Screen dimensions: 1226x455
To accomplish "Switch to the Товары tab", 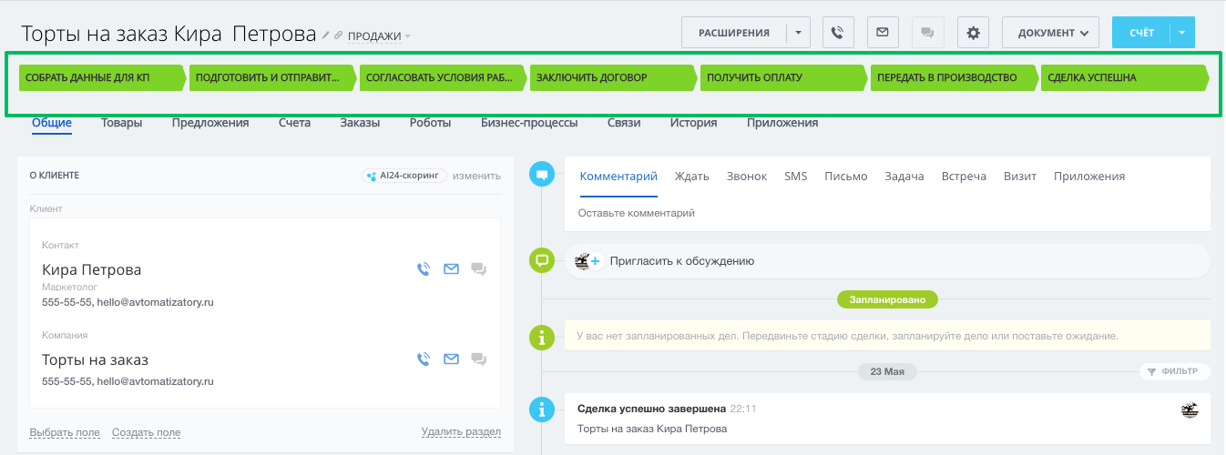I will coord(121,123).
